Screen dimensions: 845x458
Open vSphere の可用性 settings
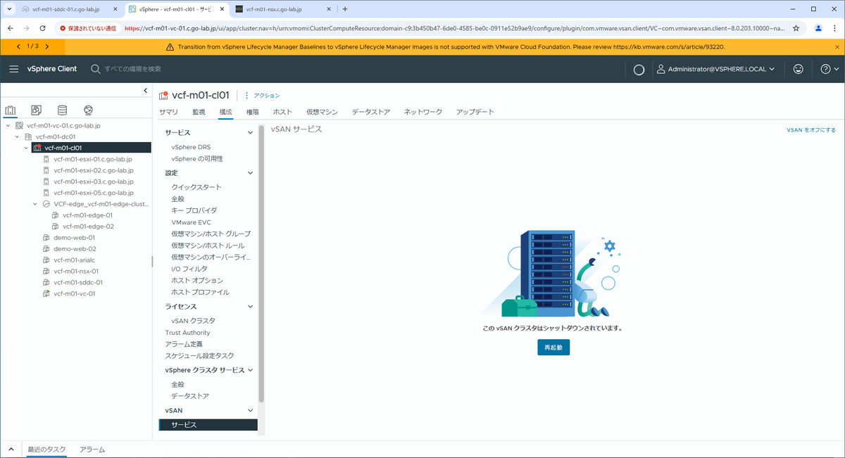[197, 159]
